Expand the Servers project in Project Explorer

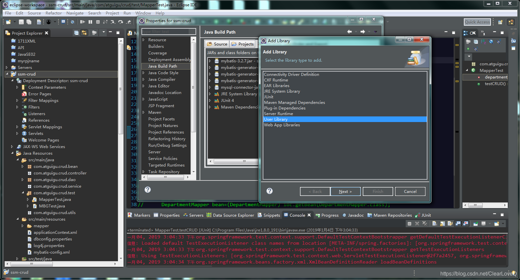tap(7, 67)
